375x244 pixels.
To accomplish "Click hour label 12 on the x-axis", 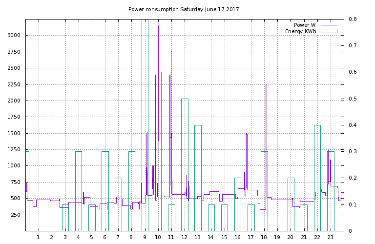I will coord(185,237).
